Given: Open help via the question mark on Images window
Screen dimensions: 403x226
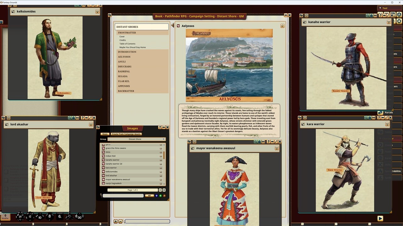Looking at the screenshot, I should [x=160, y=127].
